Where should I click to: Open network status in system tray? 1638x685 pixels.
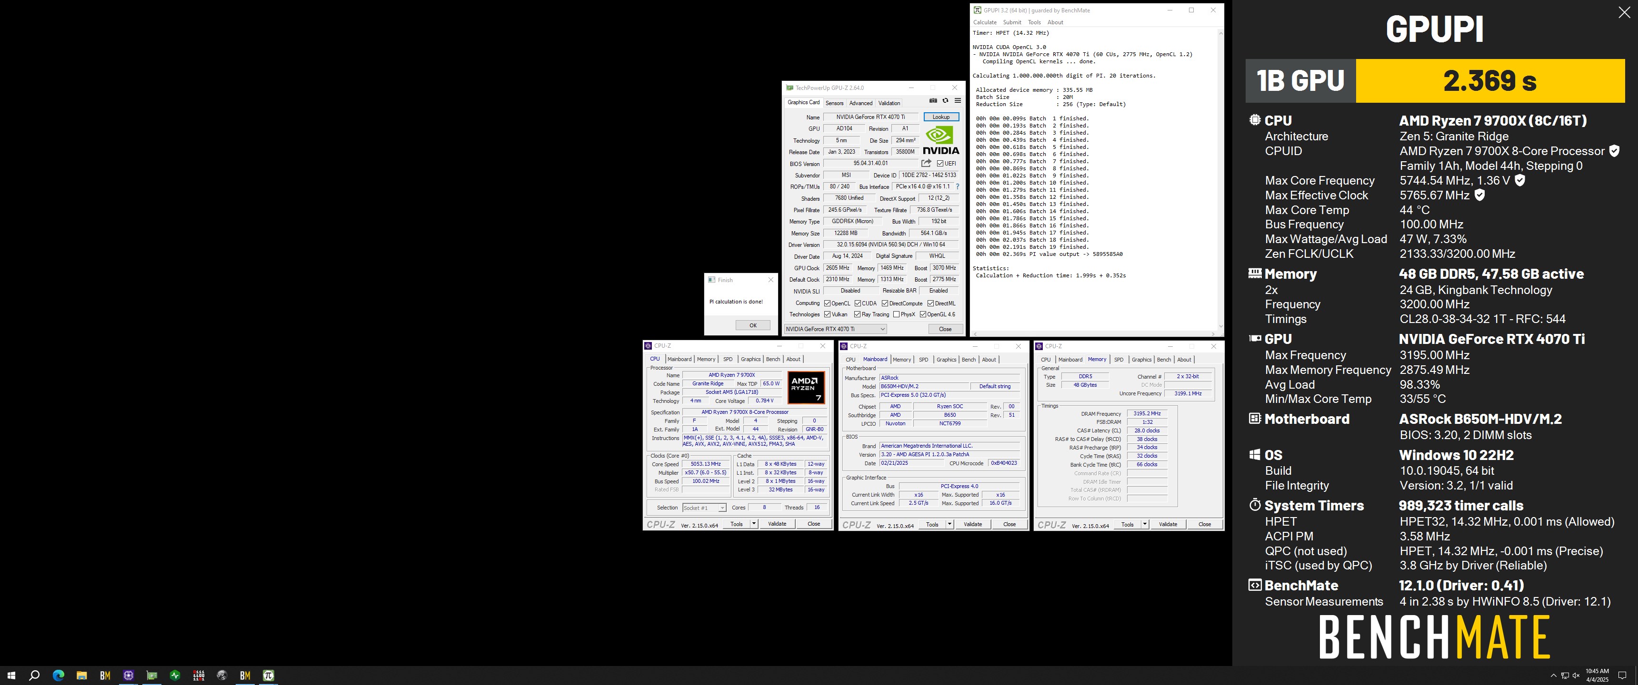point(1565,675)
